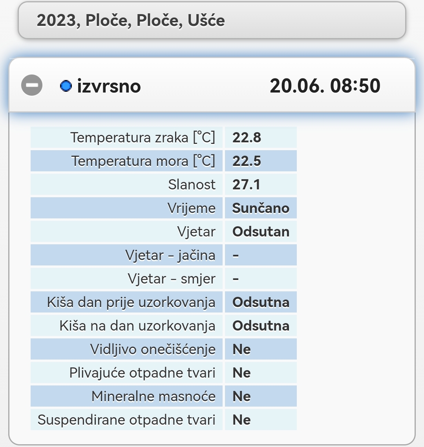This screenshot has height=447, width=424.
Task: Select the 20.06. 08:50 sample date
Action: click(x=325, y=85)
